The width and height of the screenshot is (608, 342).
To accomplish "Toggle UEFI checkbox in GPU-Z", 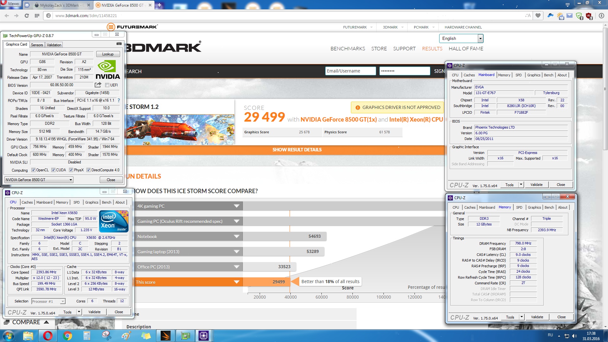I will 107,85.
